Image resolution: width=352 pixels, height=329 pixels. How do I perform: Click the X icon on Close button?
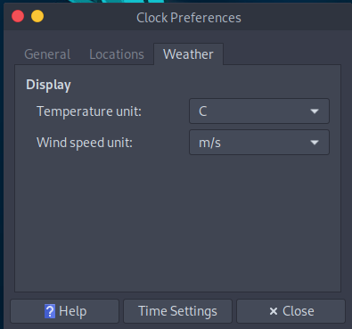tap(274, 311)
